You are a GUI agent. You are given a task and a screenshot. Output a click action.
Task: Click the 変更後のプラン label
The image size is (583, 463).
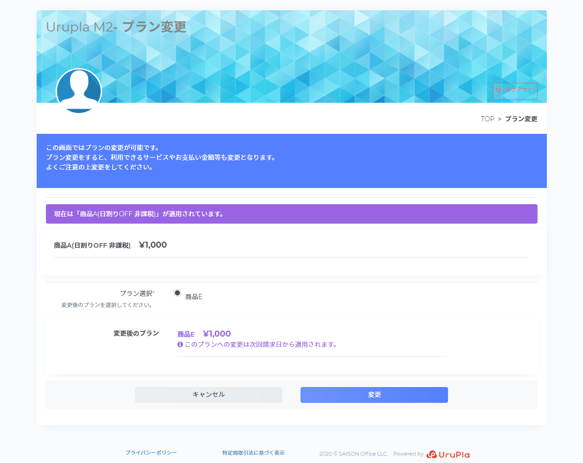pos(136,333)
